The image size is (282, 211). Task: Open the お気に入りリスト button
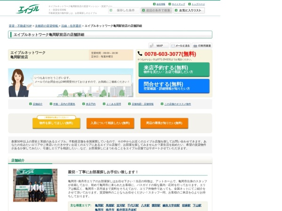click(189, 10)
